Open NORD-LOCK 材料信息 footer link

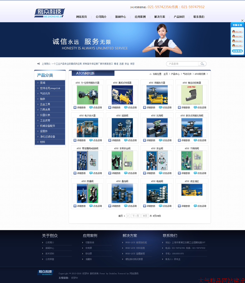click(135, 248)
